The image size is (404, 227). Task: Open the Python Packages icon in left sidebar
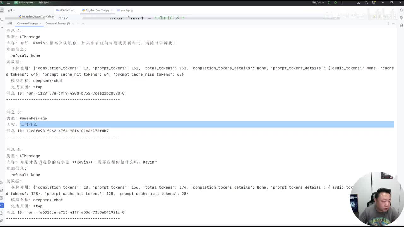click(x=2, y=183)
